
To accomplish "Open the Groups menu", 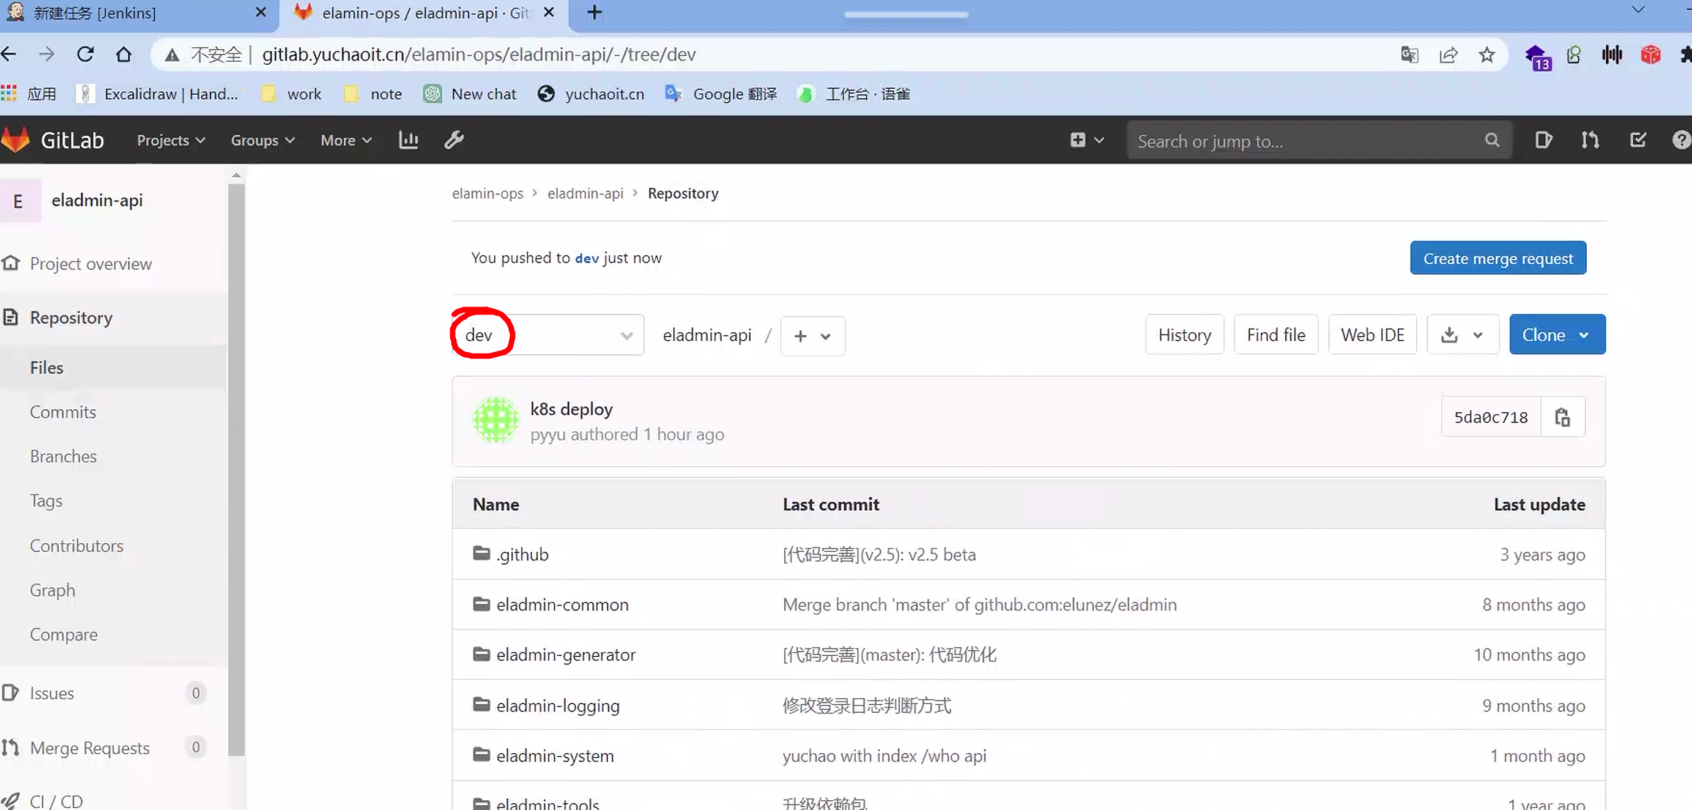I will (x=262, y=140).
